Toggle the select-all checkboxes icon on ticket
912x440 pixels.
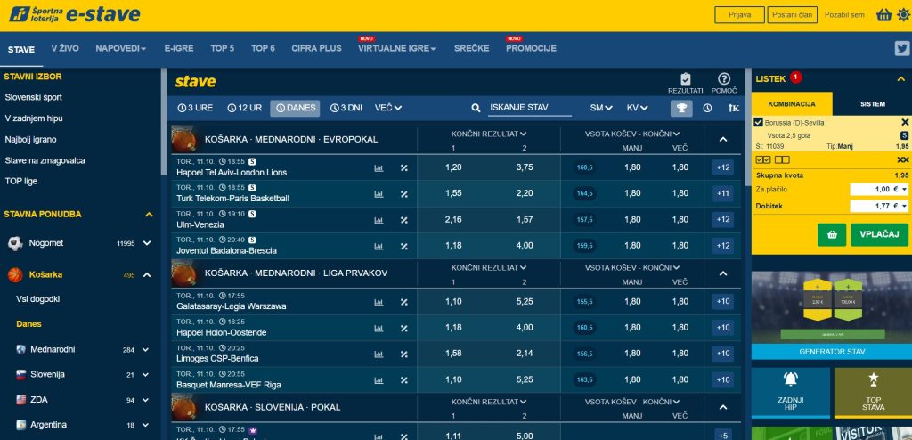click(763, 159)
